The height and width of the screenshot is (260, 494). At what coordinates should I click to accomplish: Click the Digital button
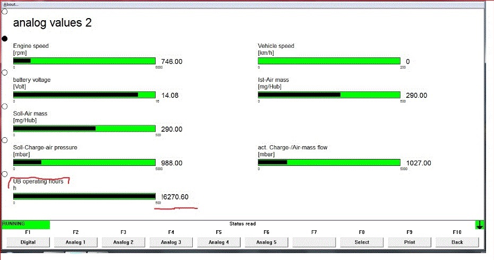[x=28, y=242]
